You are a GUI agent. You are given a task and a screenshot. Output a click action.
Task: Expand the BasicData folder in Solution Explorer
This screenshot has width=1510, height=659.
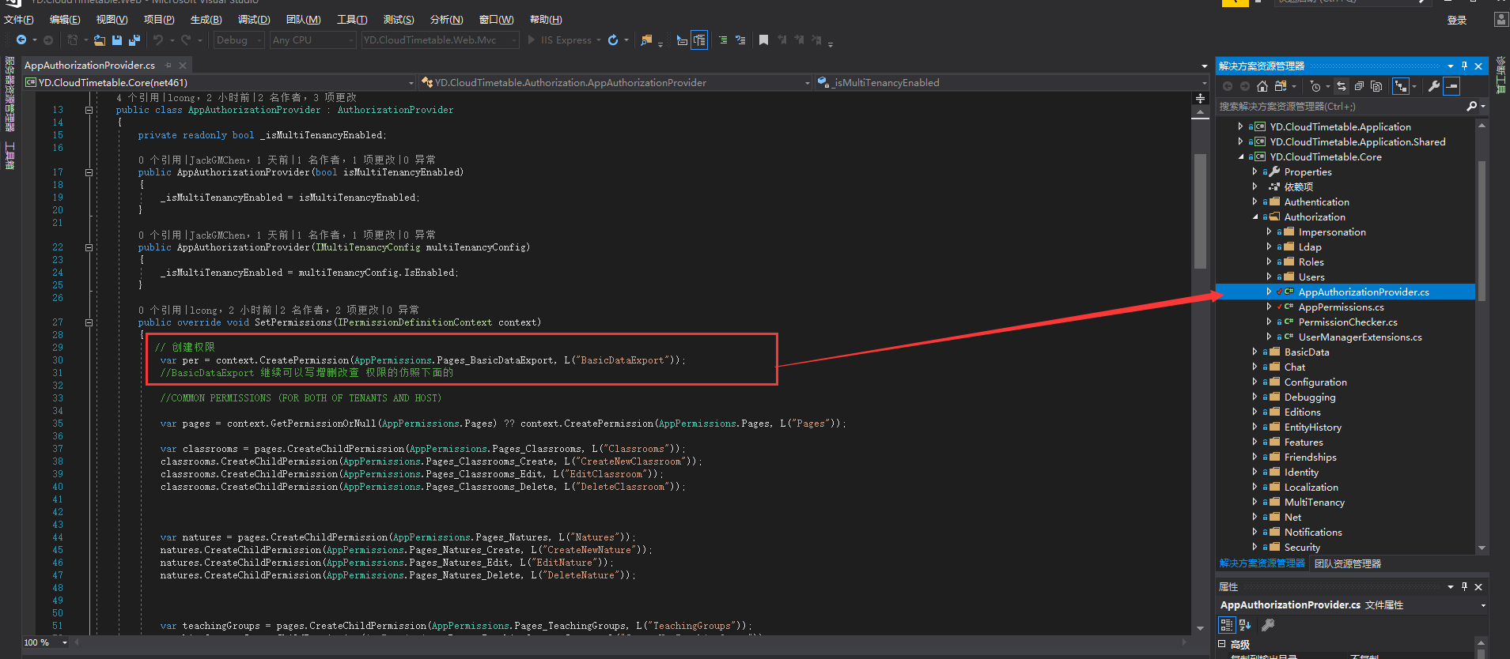1255,352
